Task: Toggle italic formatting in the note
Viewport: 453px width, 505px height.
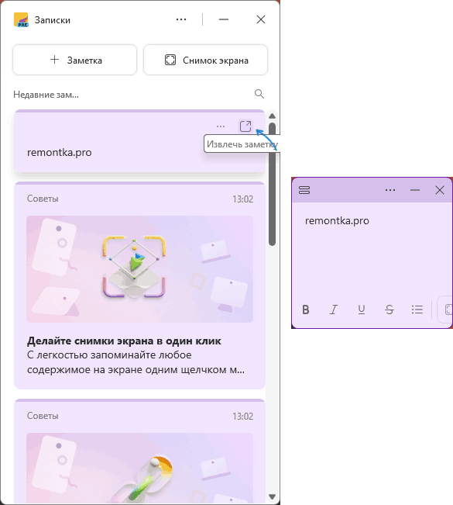Action: 334,310
